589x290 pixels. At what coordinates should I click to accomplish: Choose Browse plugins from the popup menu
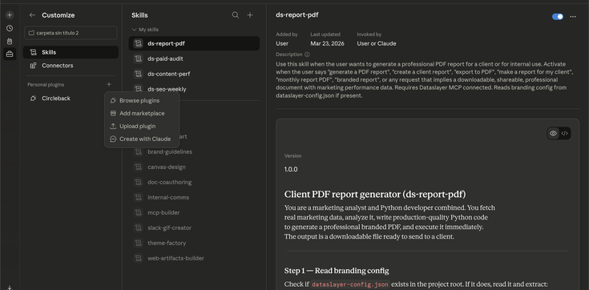[142, 101]
